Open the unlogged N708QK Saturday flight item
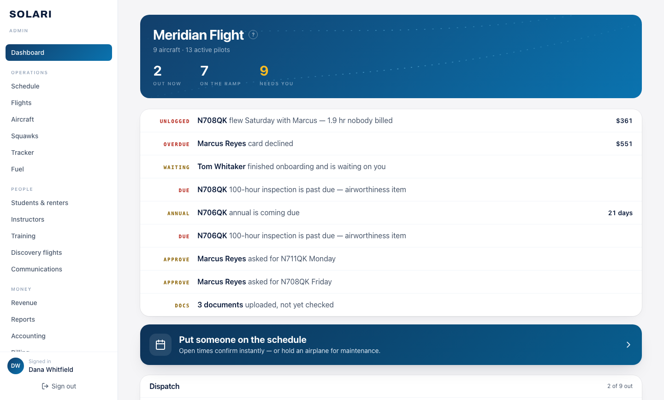664x400 pixels. point(391,121)
